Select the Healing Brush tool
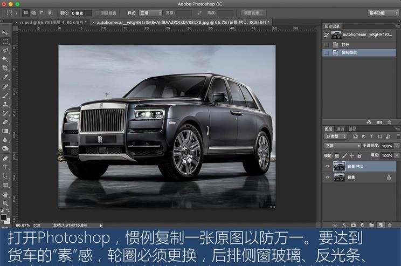Viewport: 401px width, 266px height. click(5, 86)
